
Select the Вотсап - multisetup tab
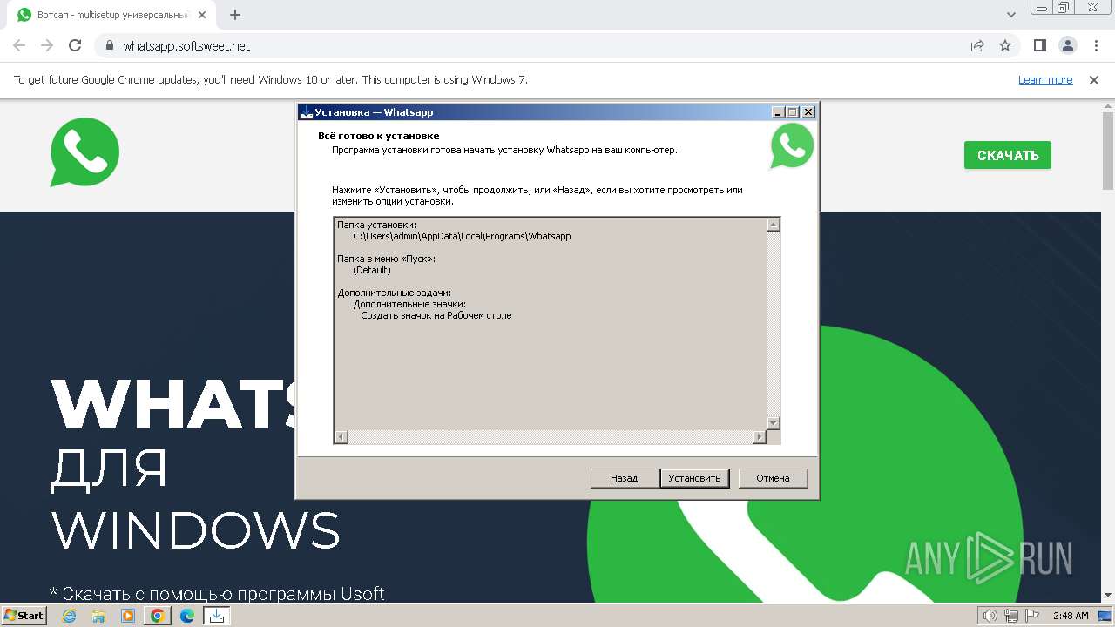[111, 15]
